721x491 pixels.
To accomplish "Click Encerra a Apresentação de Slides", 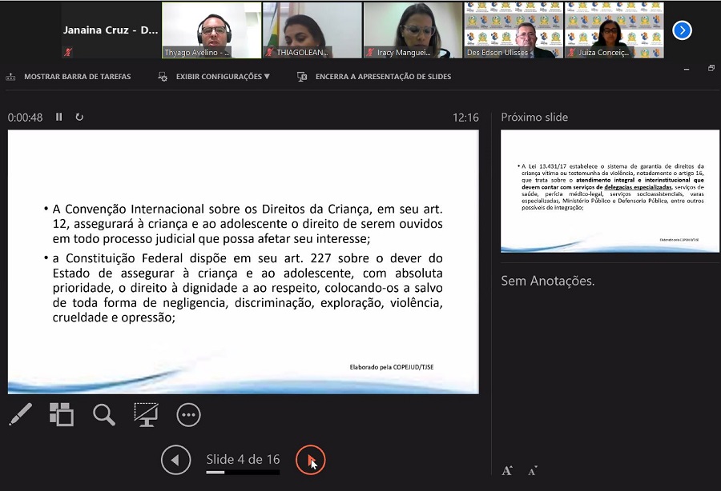I will click(x=375, y=77).
